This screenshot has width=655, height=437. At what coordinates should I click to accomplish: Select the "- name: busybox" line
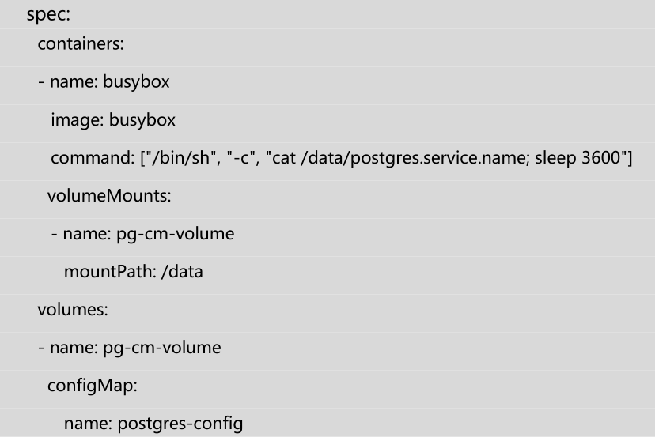(x=104, y=83)
